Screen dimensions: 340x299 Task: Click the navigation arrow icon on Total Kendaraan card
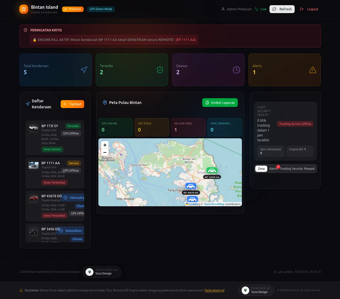click(84, 70)
